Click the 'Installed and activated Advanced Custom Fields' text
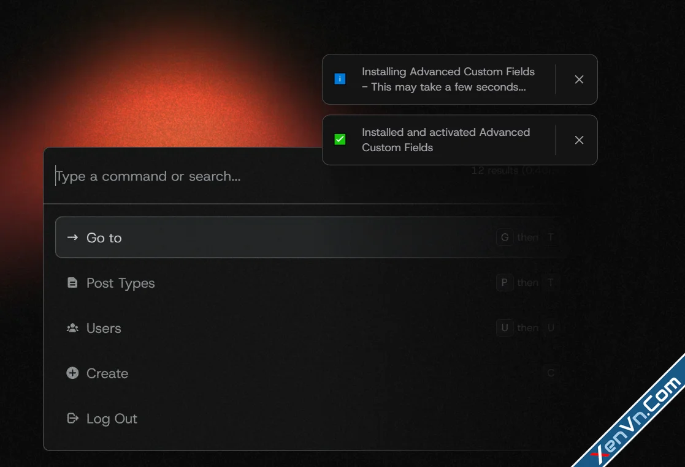This screenshot has height=467, width=685. [446, 140]
